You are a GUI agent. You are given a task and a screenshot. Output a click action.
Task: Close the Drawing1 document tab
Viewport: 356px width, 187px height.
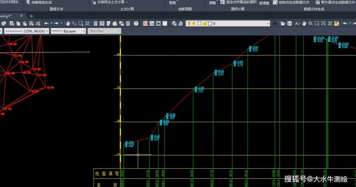pos(21,16)
